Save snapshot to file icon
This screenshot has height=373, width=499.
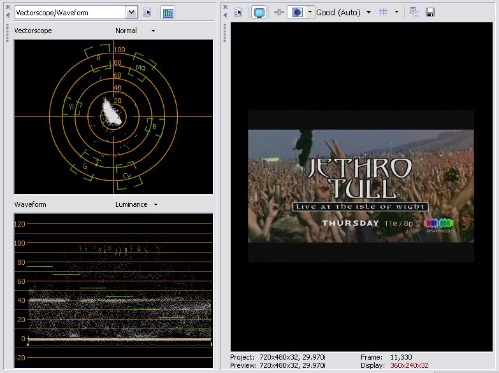coord(430,12)
